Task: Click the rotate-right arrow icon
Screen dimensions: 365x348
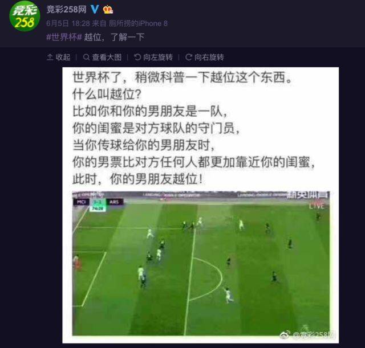Action: click(x=189, y=57)
